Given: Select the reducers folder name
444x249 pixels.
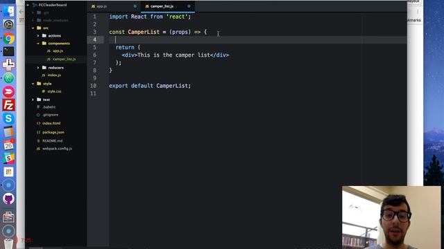Looking at the screenshot, I should click(55, 68).
